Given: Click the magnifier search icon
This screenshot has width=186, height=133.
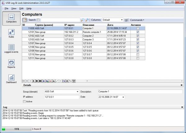Looking at the screenshot, I should point(82,20).
